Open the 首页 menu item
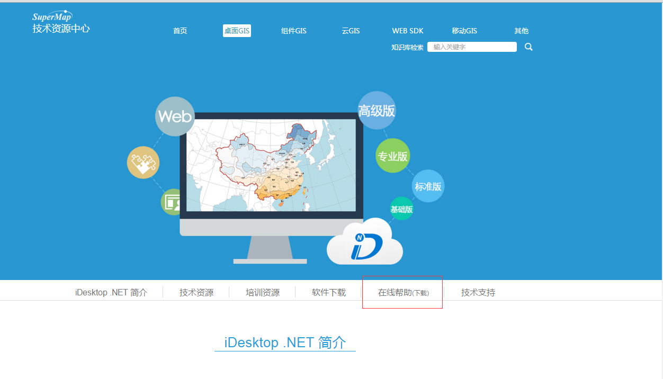 pyautogui.click(x=180, y=31)
